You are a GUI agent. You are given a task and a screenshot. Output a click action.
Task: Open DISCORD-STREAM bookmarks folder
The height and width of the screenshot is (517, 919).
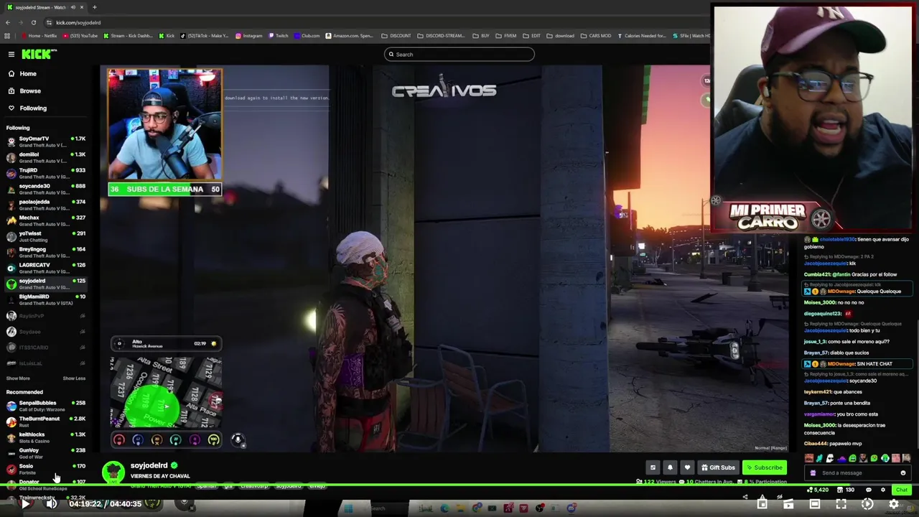(441, 36)
